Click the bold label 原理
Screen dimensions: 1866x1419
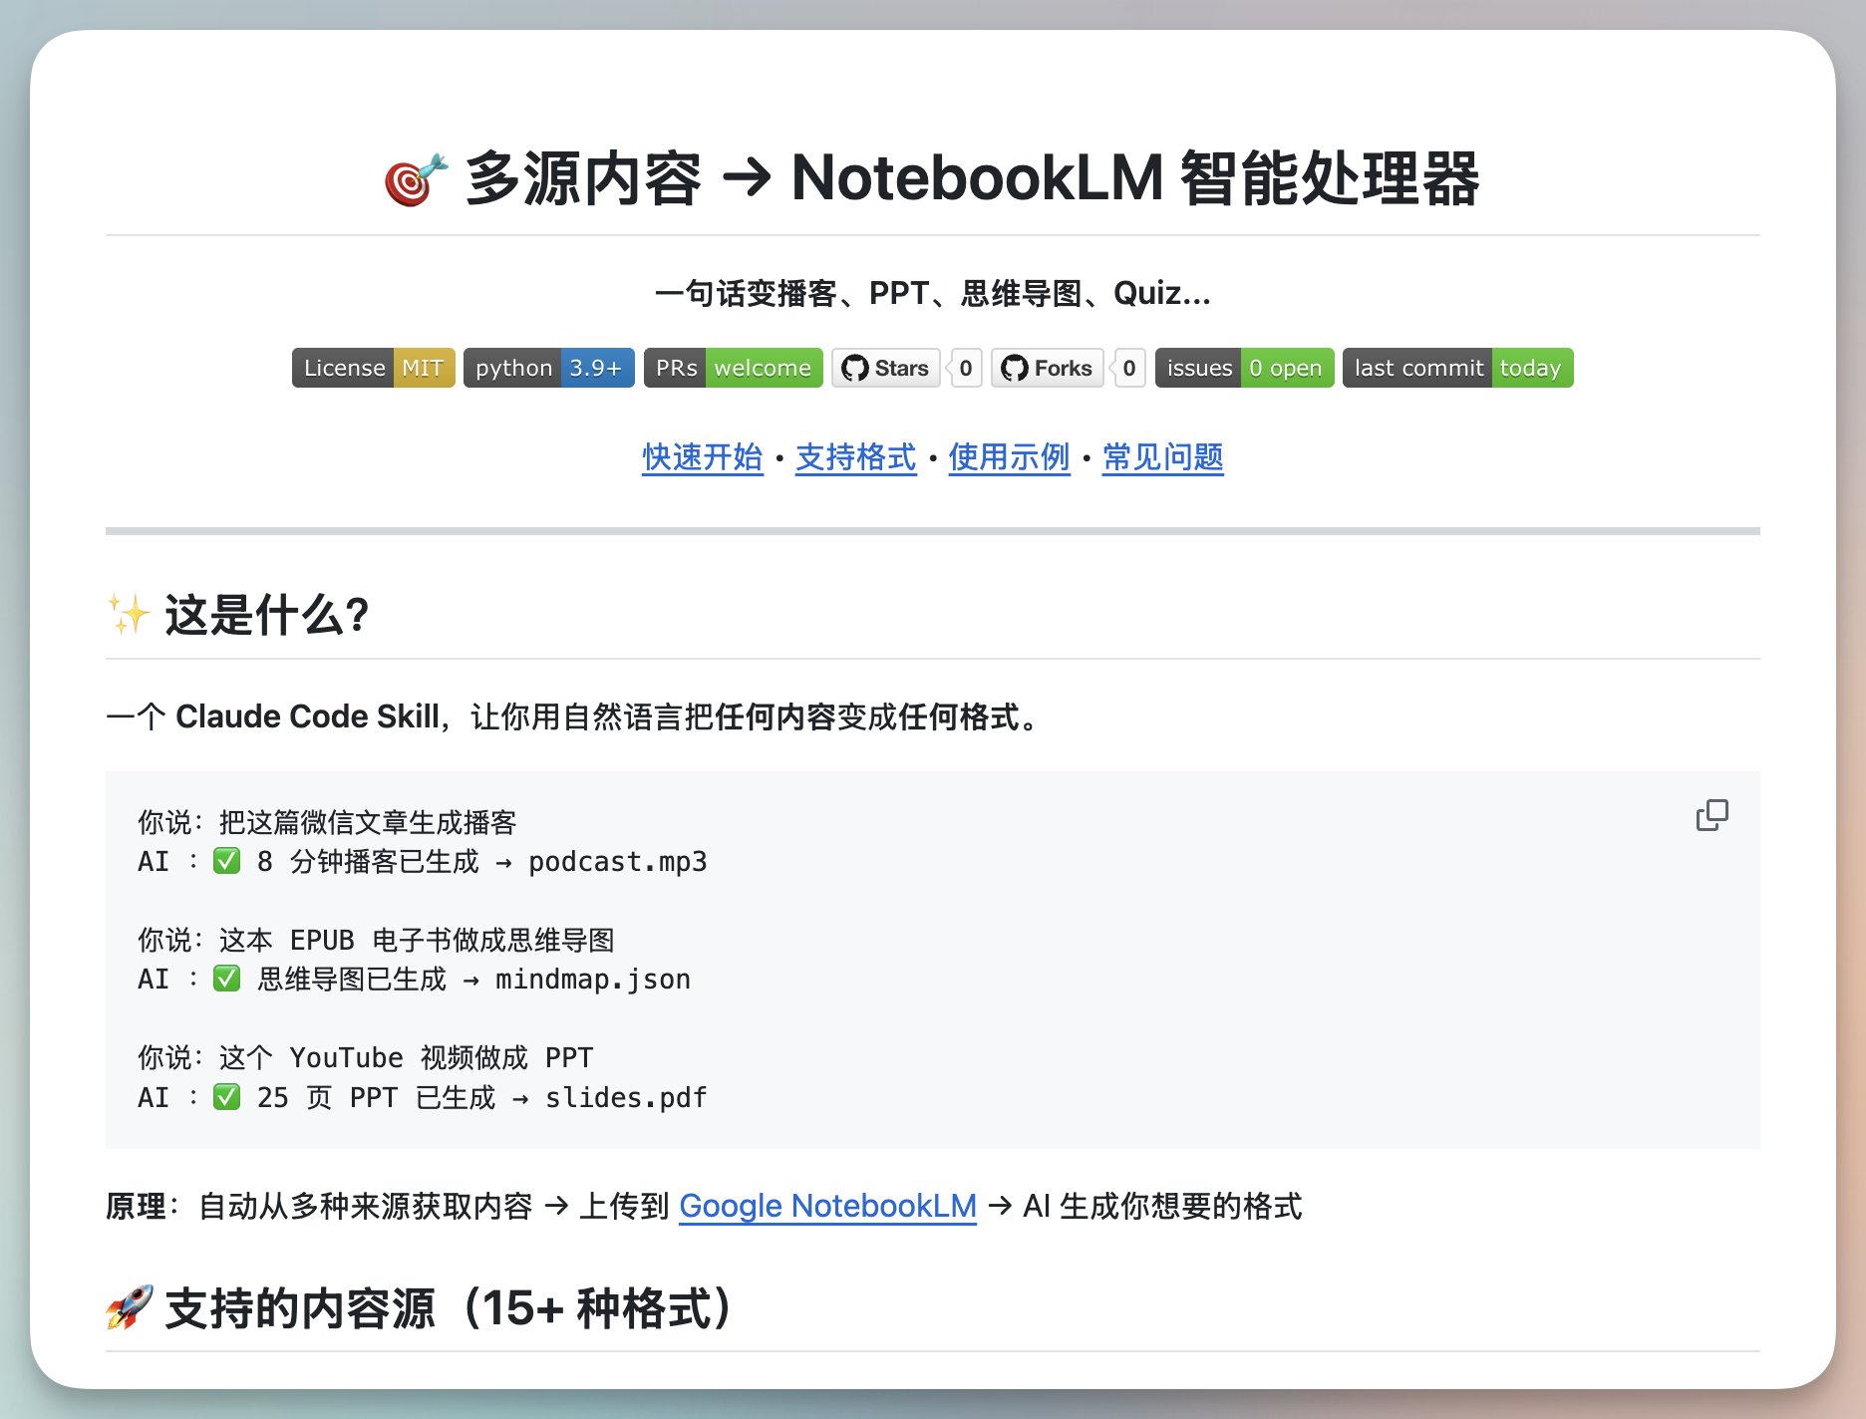136,1206
